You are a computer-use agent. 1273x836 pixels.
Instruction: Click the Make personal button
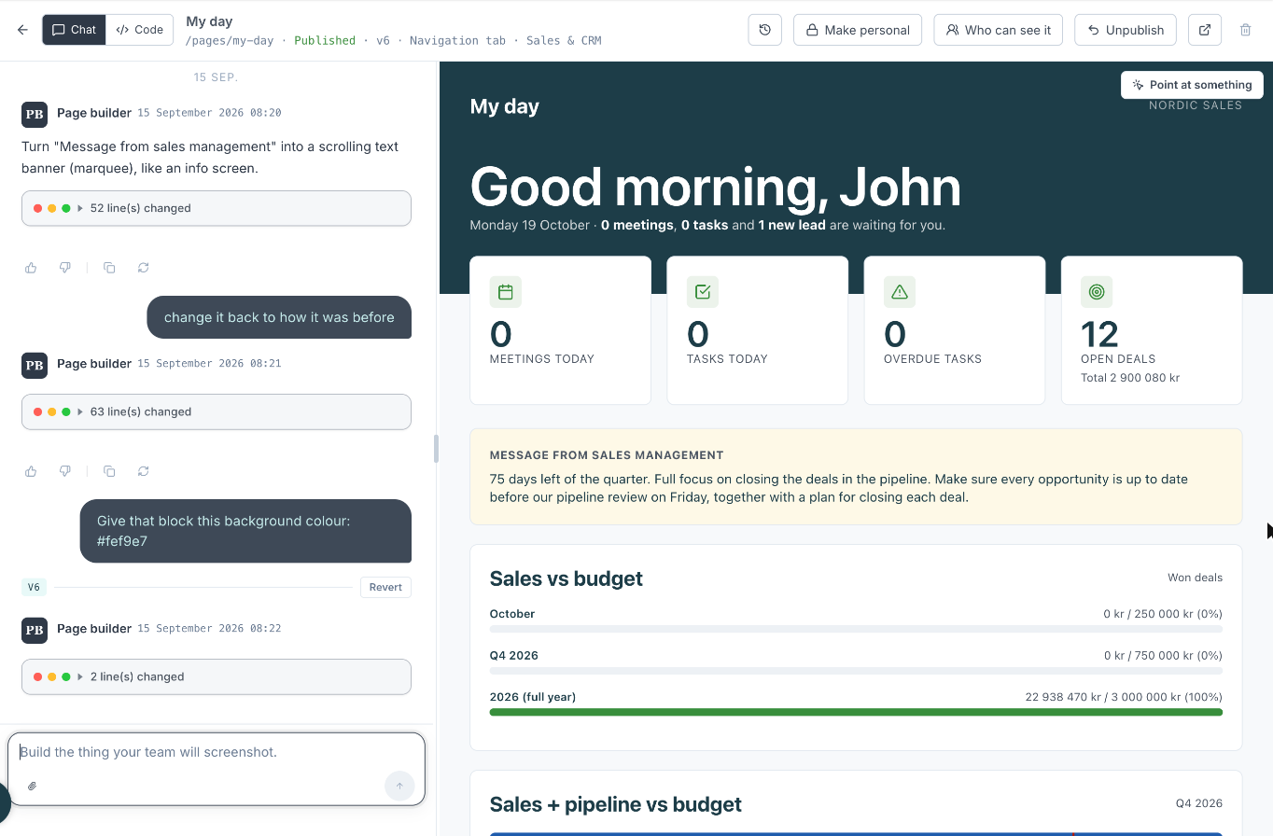[x=858, y=30]
